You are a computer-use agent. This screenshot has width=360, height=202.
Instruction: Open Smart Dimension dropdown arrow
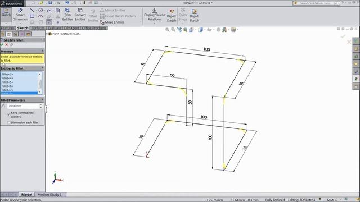tap(20, 23)
